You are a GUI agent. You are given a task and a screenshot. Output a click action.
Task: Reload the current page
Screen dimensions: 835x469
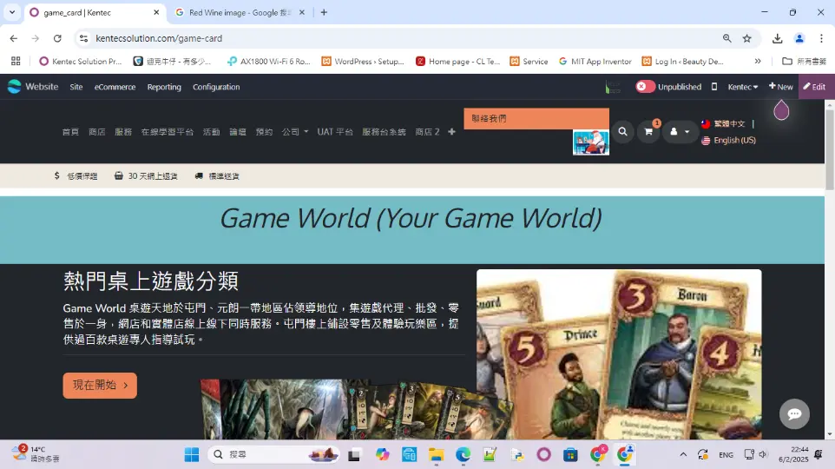57,38
